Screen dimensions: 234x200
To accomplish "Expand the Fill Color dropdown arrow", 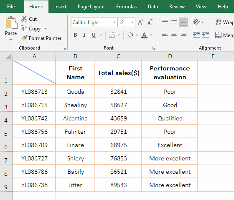I will tap(137, 35).
